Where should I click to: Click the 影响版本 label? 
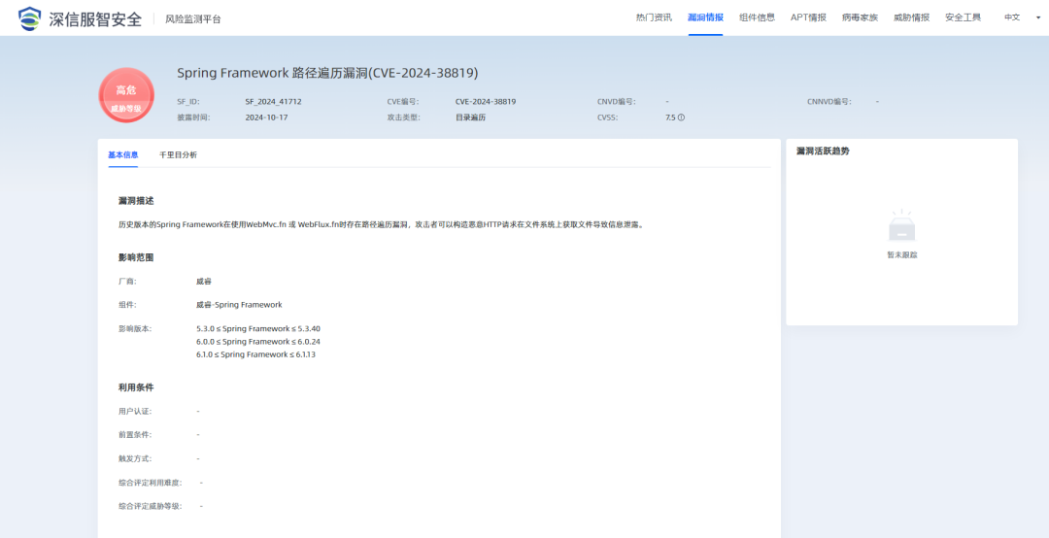point(134,328)
